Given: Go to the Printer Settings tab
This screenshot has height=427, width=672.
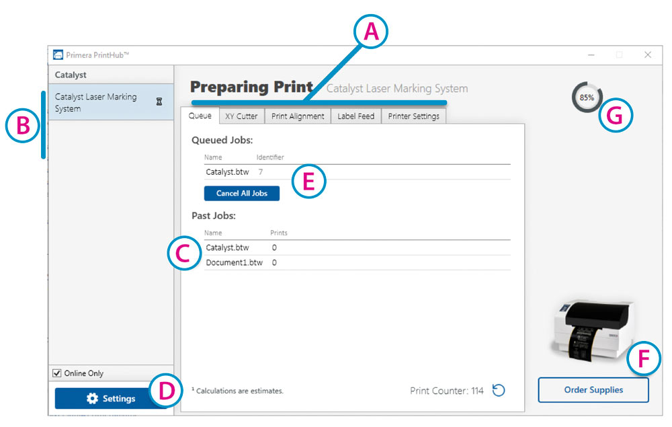Looking at the screenshot, I should point(413,116).
